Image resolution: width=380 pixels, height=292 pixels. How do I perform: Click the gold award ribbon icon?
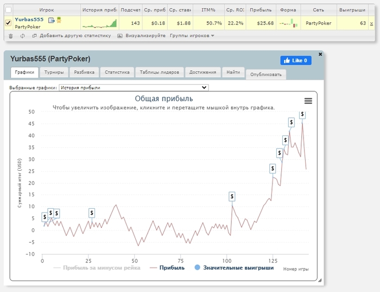(x=59, y=20)
